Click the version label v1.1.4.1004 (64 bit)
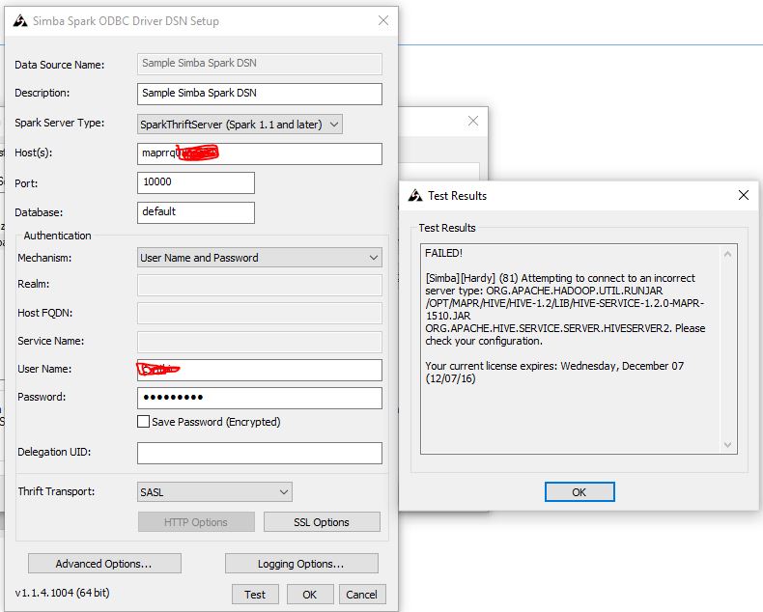763x612 pixels. point(62,593)
